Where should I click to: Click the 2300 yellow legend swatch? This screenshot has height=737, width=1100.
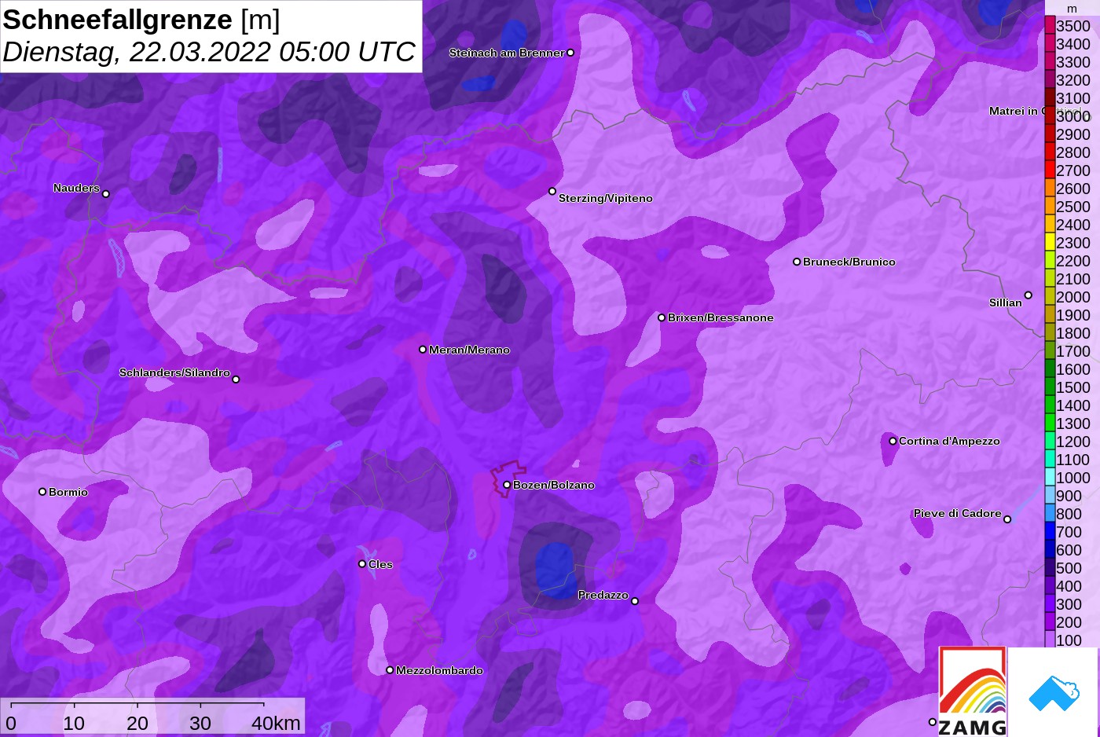(x=1050, y=243)
